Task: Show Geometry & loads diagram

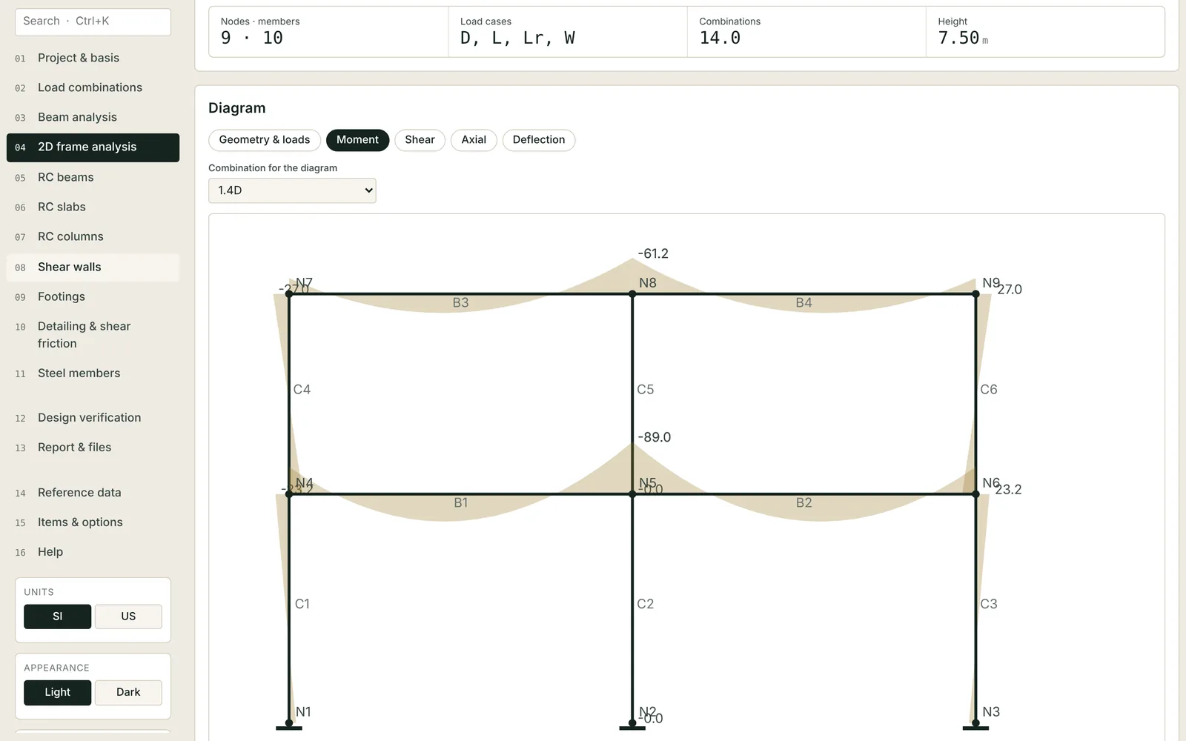Action: (265, 140)
